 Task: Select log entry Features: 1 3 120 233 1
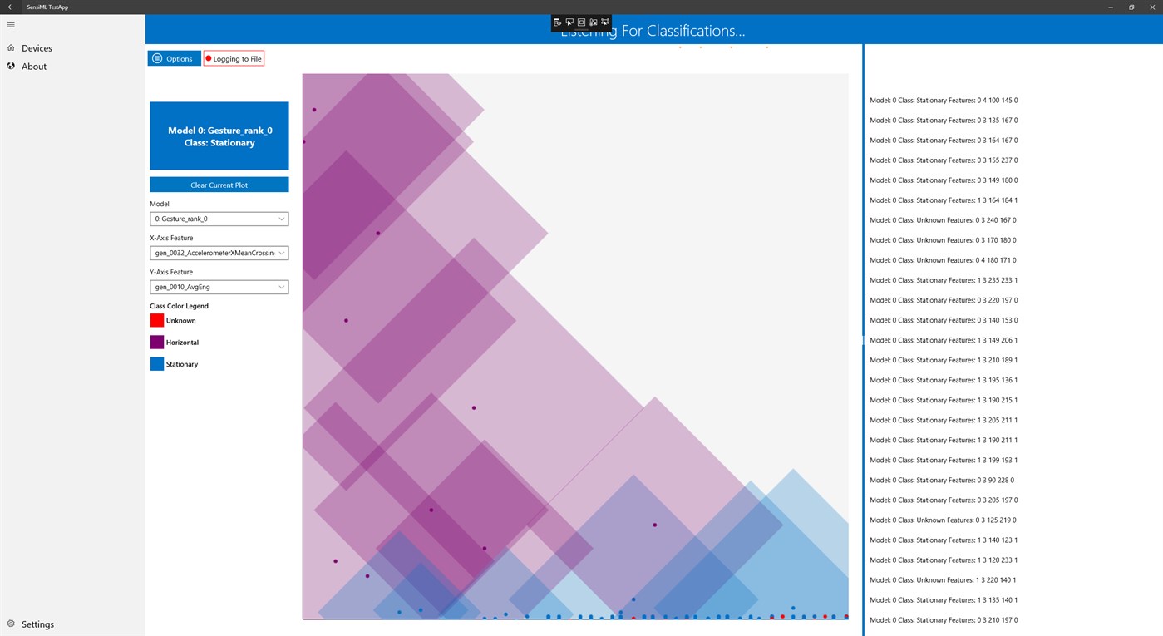tap(944, 560)
